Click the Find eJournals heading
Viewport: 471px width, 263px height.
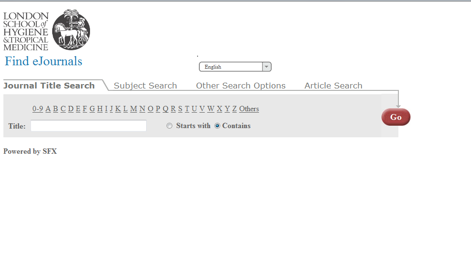click(44, 61)
